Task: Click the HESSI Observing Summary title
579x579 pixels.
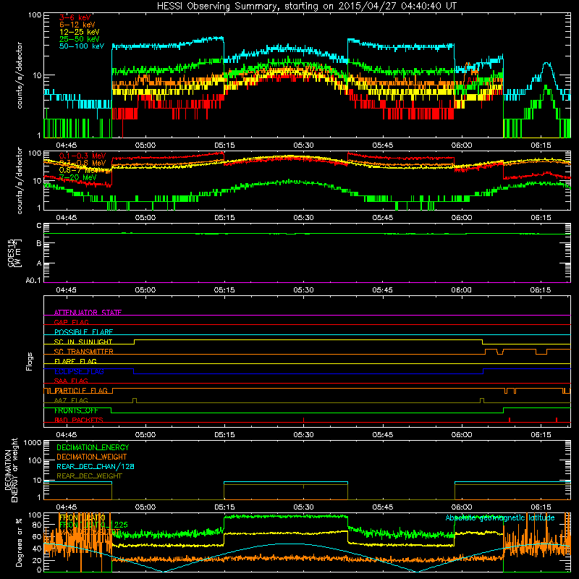Action: coord(307,7)
